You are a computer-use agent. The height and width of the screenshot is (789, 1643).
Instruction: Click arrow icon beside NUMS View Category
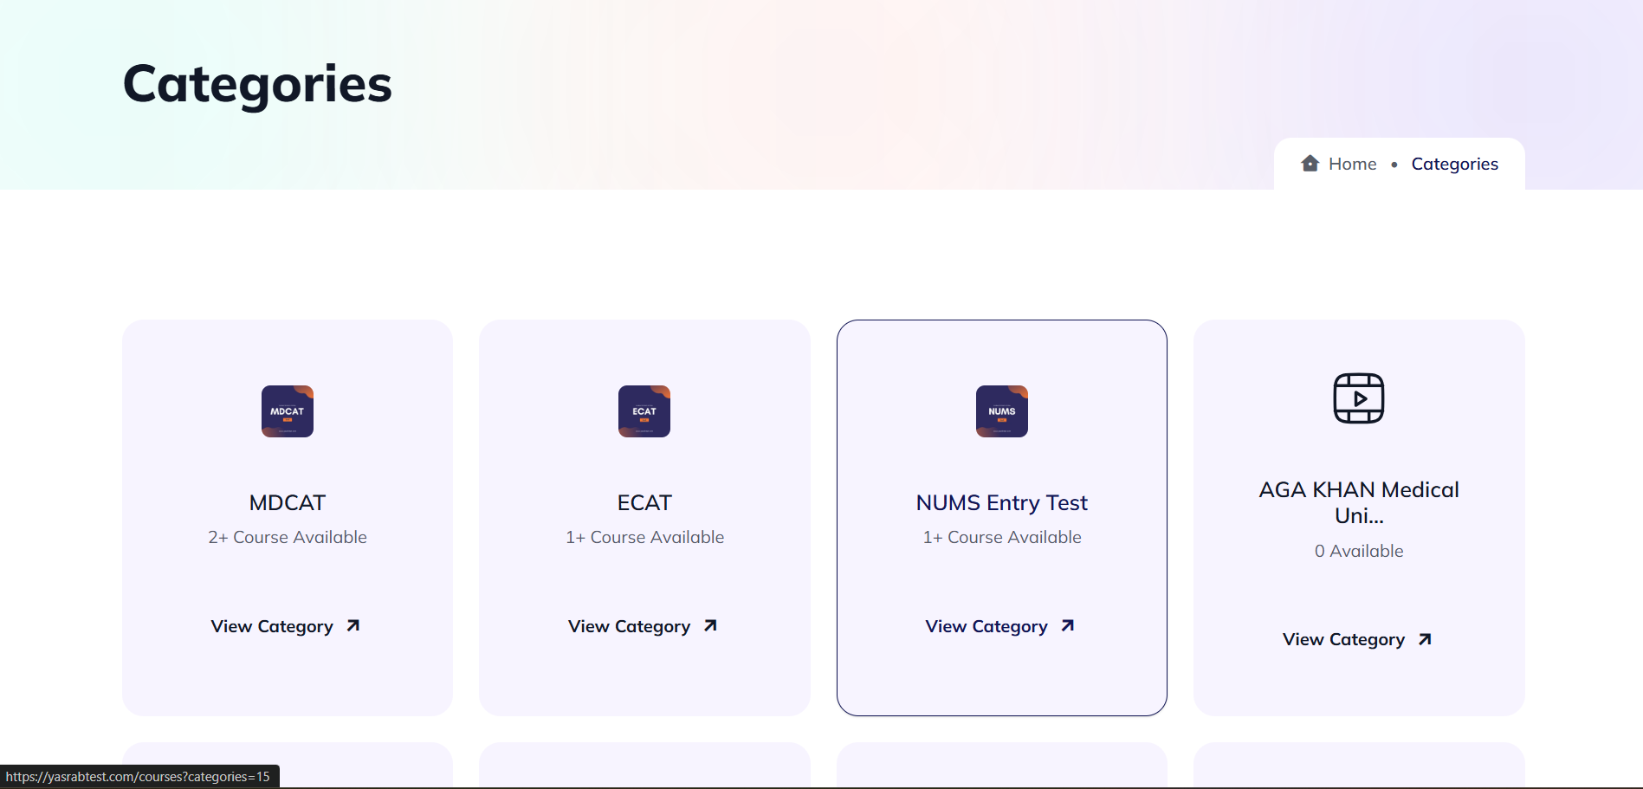point(1068,625)
